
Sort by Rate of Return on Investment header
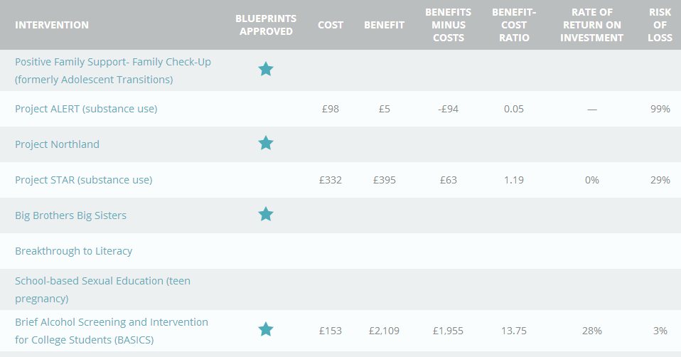coord(592,25)
